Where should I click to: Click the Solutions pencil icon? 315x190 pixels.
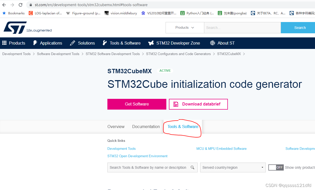click(73, 43)
